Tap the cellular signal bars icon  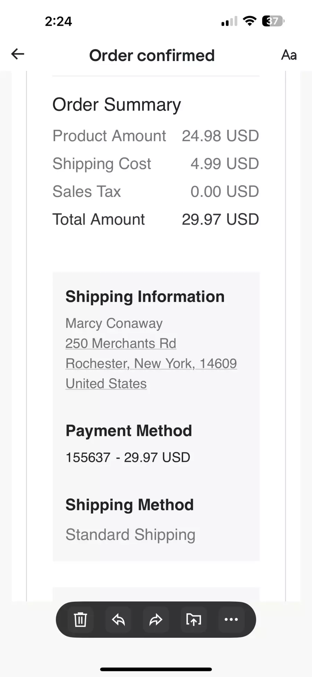point(229,22)
